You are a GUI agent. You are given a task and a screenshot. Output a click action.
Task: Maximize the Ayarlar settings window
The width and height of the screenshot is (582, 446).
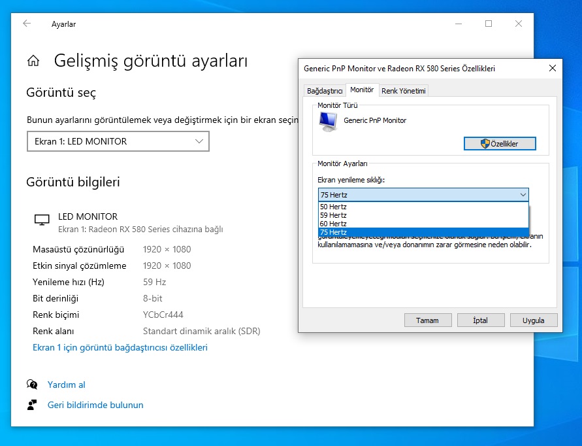489,24
